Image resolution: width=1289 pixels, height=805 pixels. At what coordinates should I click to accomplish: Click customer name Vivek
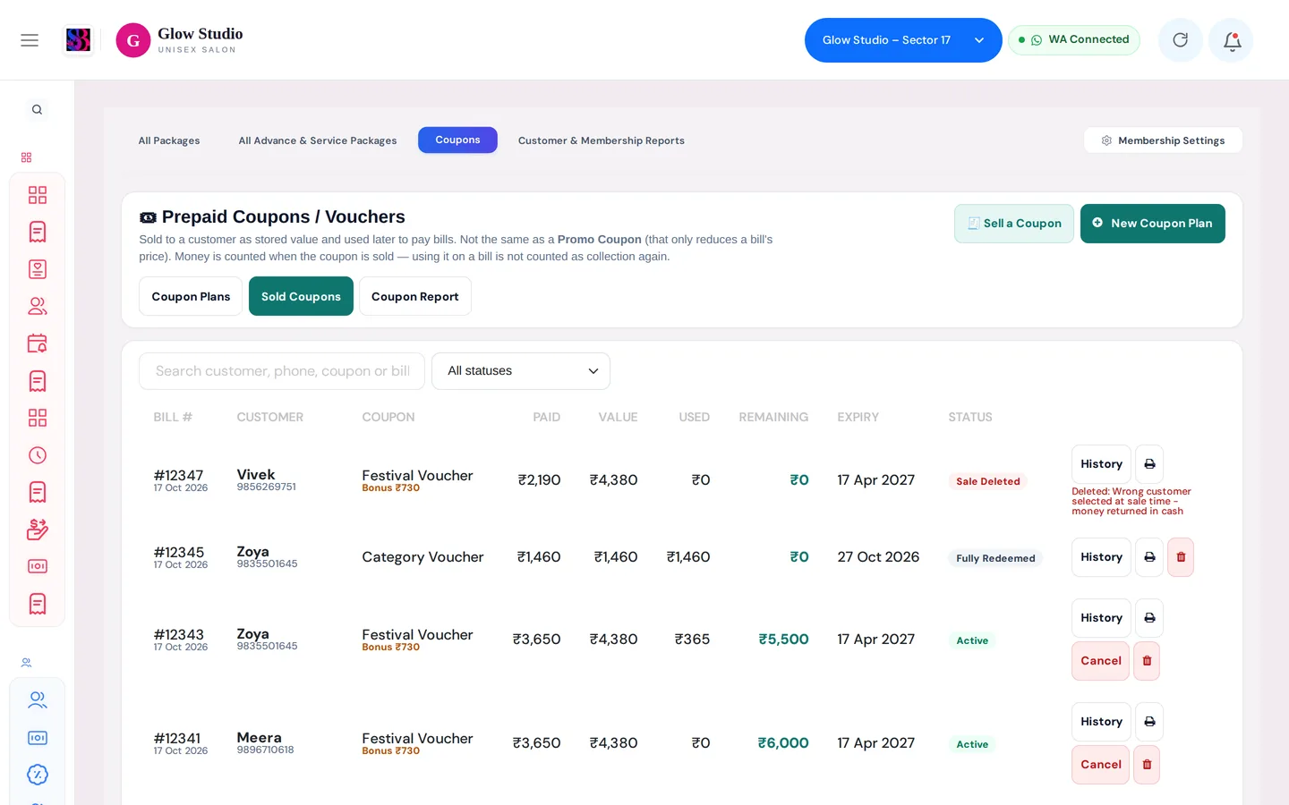point(256,475)
